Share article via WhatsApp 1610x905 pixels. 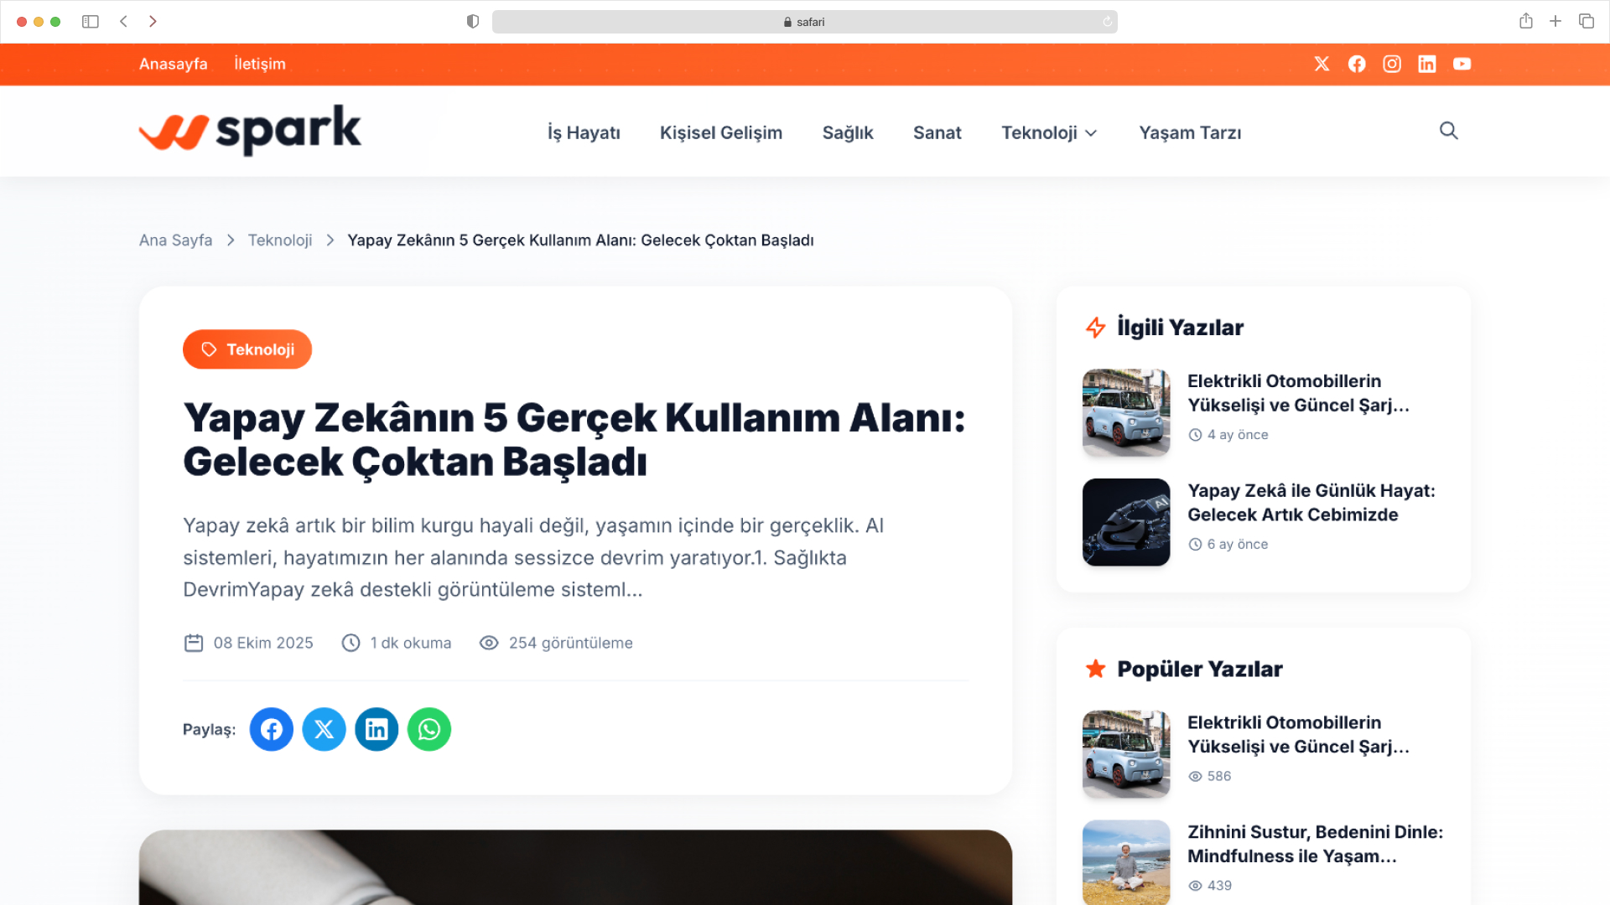429,730
